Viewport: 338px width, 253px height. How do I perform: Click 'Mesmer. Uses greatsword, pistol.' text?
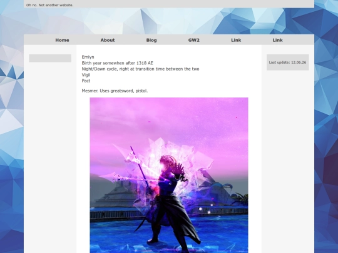point(115,91)
